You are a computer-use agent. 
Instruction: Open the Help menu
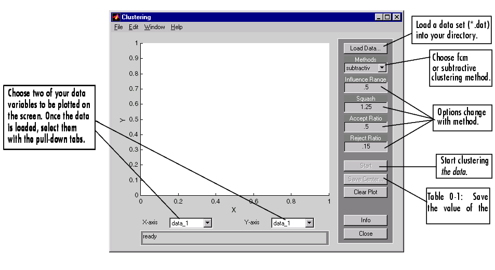coord(177,27)
